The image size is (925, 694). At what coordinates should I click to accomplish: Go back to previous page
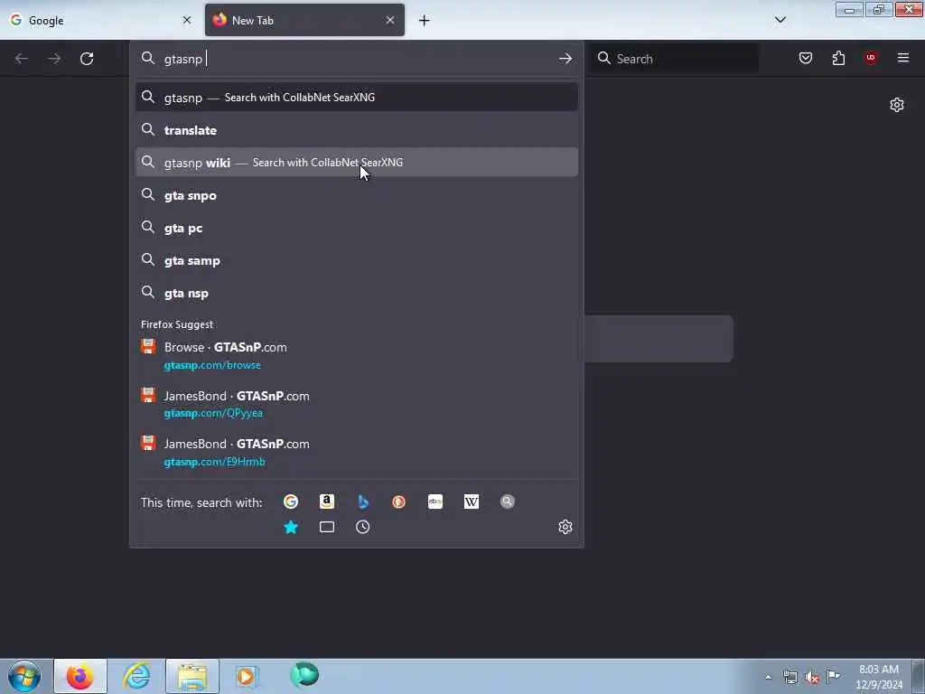click(22, 59)
